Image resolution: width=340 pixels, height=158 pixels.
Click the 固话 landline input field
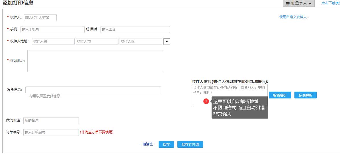point(135,30)
